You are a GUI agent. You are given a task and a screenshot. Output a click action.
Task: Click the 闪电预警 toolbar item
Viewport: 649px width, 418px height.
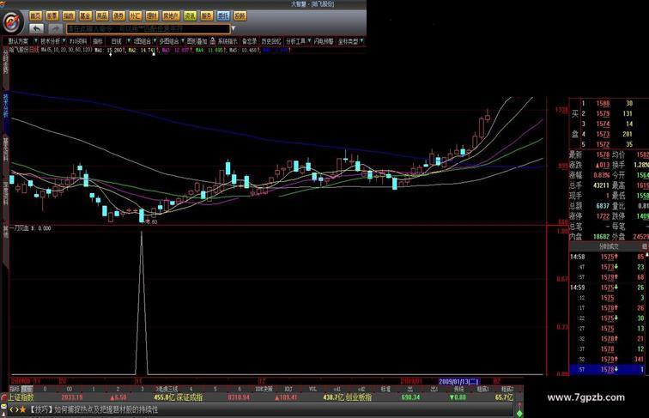pos(324,41)
